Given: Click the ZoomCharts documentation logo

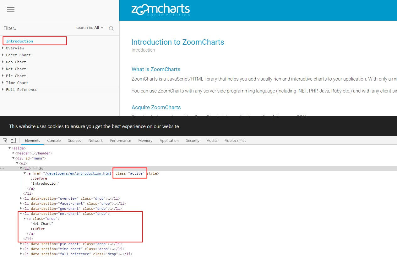Looking at the screenshot, I should coord(160,10).
